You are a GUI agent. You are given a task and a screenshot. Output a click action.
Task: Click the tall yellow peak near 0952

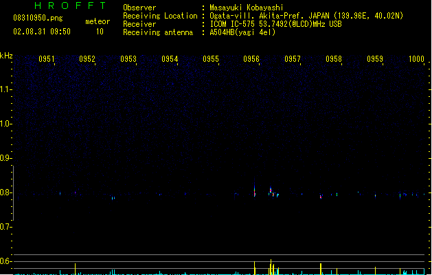[x=76, y=269]
